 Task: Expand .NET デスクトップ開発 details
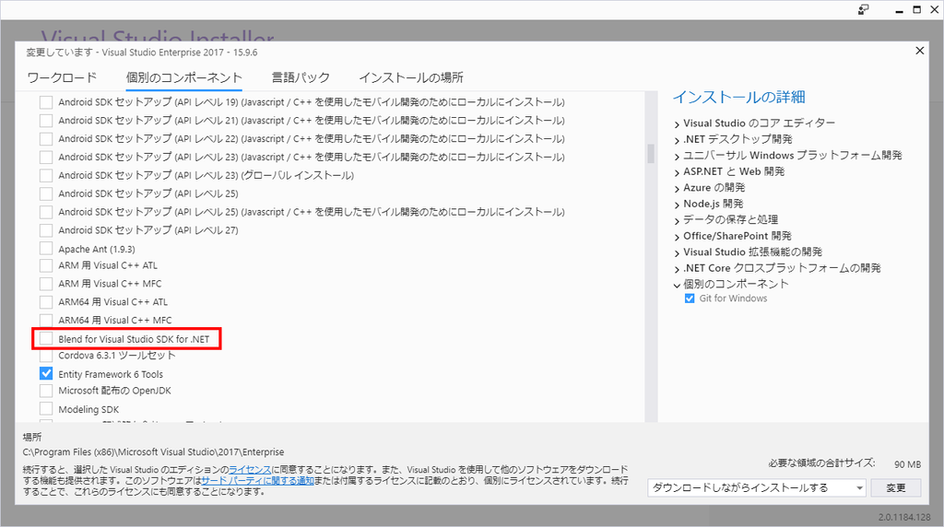677,140
